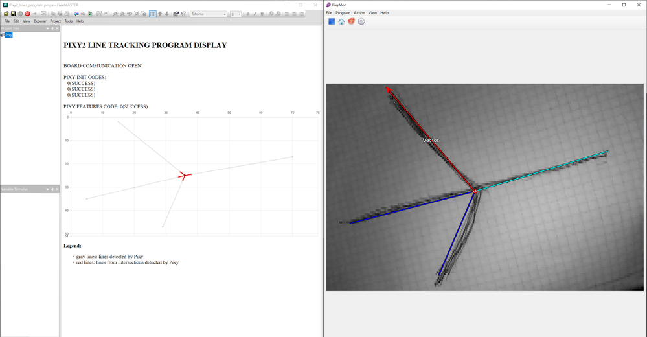Close the Variable Stimulus panel
647x337 pixels.
(57, 189)
